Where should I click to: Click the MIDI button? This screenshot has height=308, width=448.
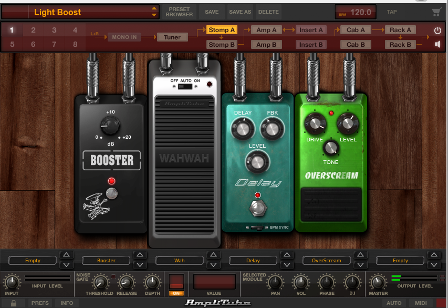click(421, 303)
